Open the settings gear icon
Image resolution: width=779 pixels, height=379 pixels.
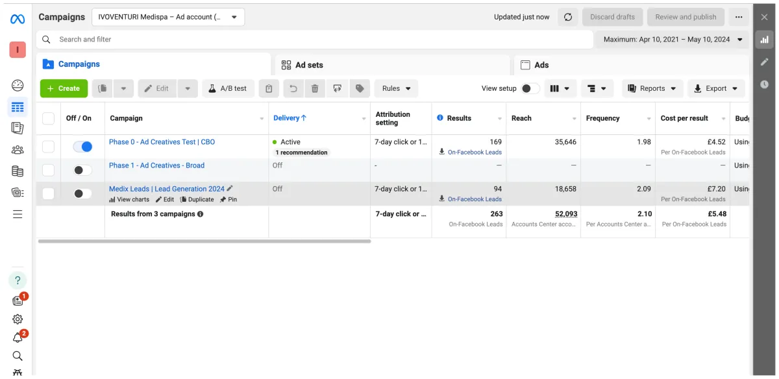(x=18, y=319)
